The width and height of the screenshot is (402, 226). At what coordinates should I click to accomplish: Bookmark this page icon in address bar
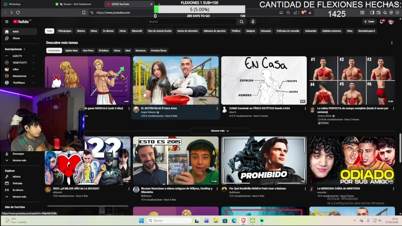[84, 13]
